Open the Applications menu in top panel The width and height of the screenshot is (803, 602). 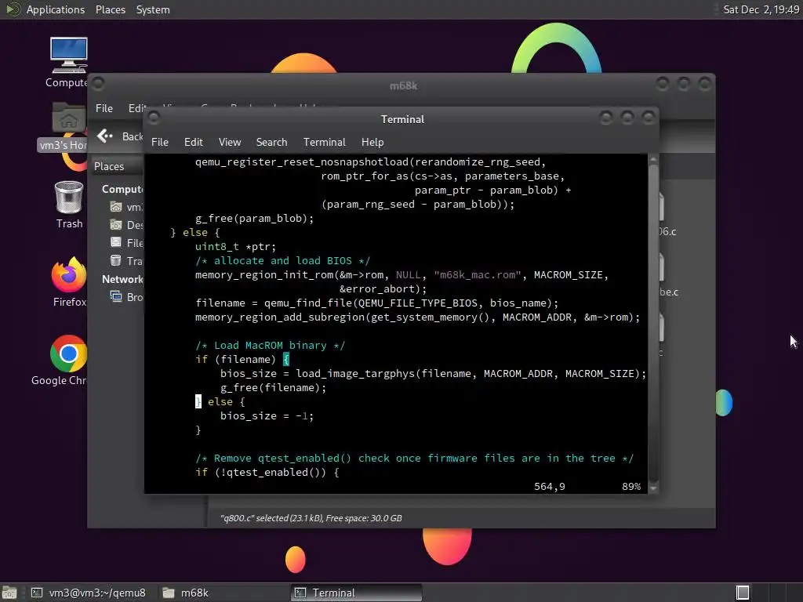56,9
